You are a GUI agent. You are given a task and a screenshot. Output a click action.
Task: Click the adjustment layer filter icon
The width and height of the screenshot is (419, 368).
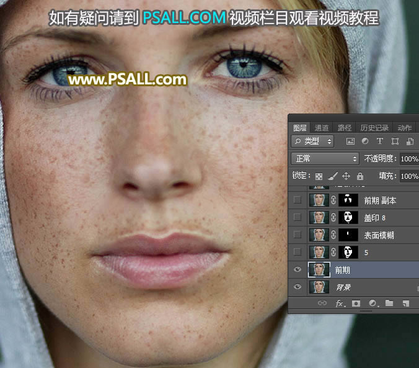click(365, 141)
